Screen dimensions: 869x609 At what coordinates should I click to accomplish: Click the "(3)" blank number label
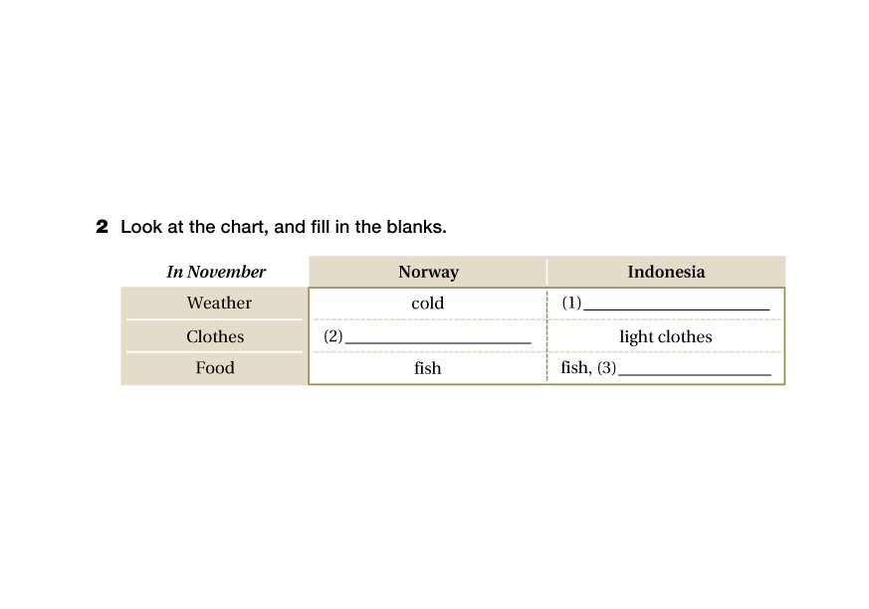606,368
